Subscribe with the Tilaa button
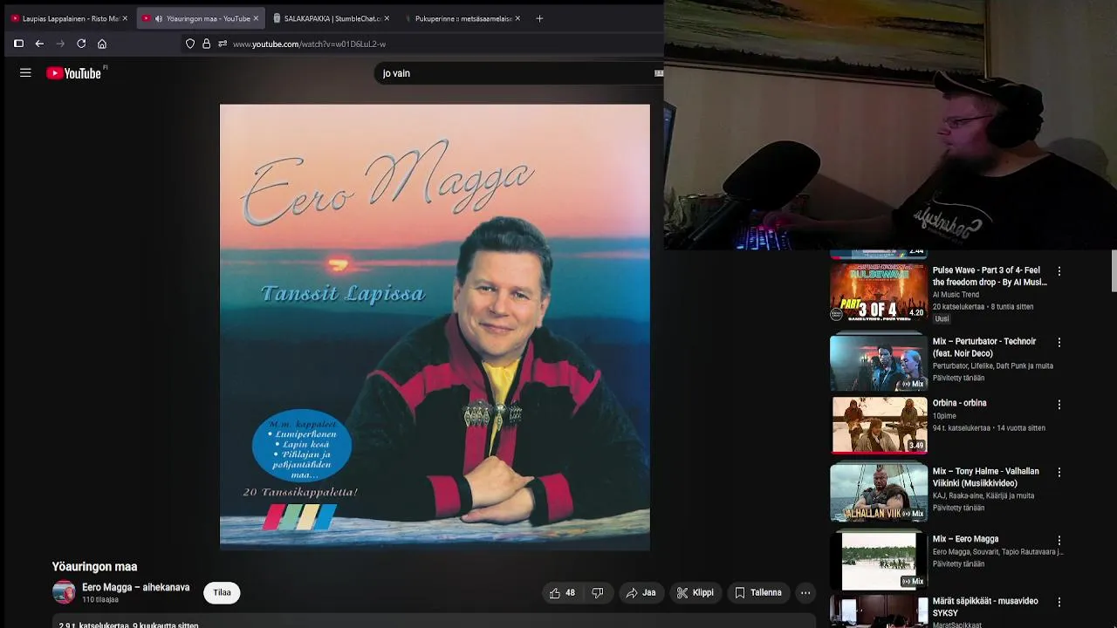Screen dimensions: 1117x628 (x=223, y=592)
